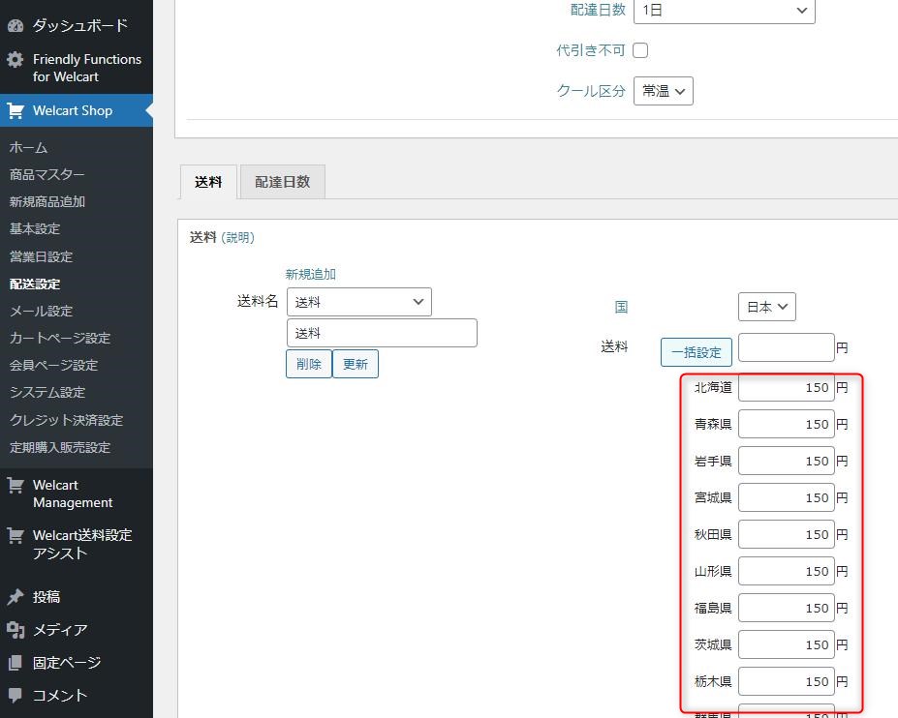Open the 配達日数 dropdown showing 1日

tap(724, 10)
